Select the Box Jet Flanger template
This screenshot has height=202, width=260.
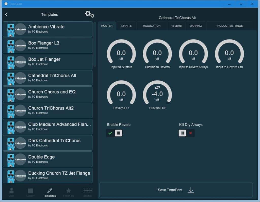[x=47, y=62]
